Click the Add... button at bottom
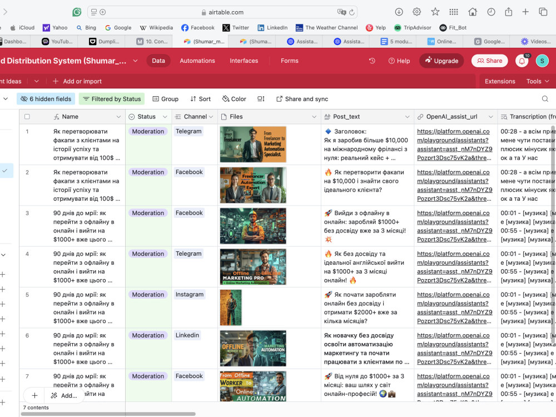Image resolution: width=556 pixels, height=417 pixels. click(64, 395)
